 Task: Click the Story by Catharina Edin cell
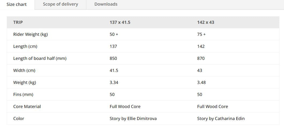[x=221, y=119]
